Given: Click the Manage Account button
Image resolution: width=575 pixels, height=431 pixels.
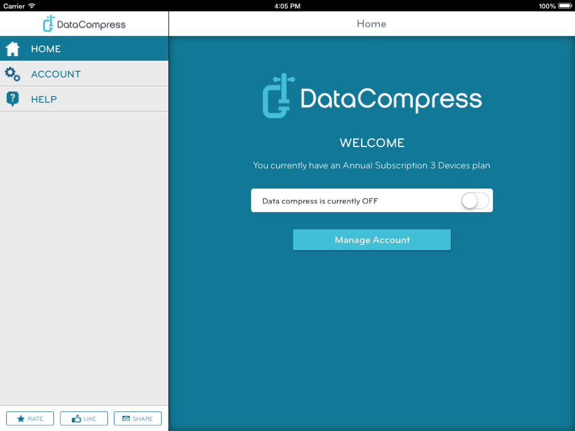Looking at the screenshot, I should 372,240.
